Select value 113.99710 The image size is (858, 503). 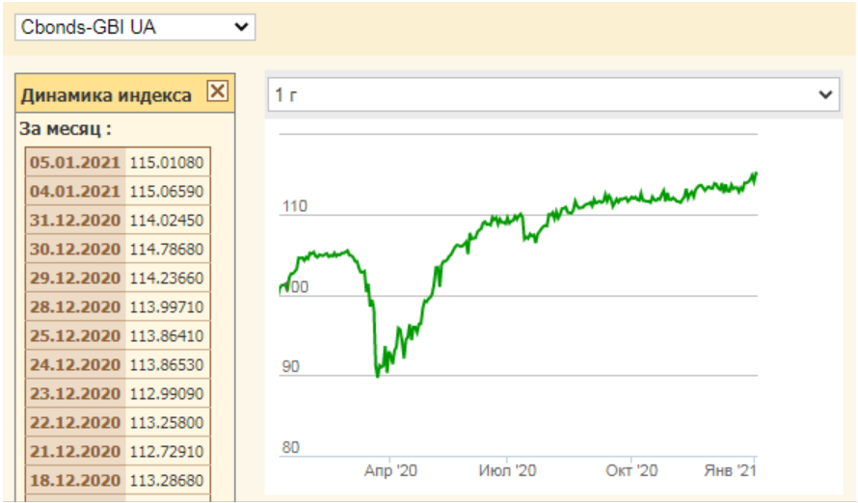[x=167, y=307]
